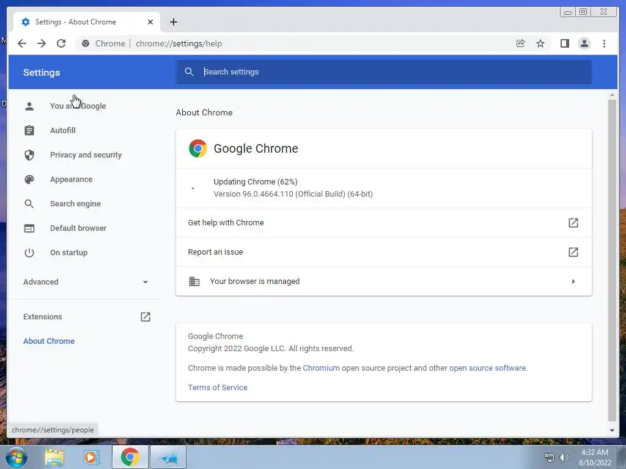Open the Windows Start button
The image size is (626, 469).
click(16, 457)
